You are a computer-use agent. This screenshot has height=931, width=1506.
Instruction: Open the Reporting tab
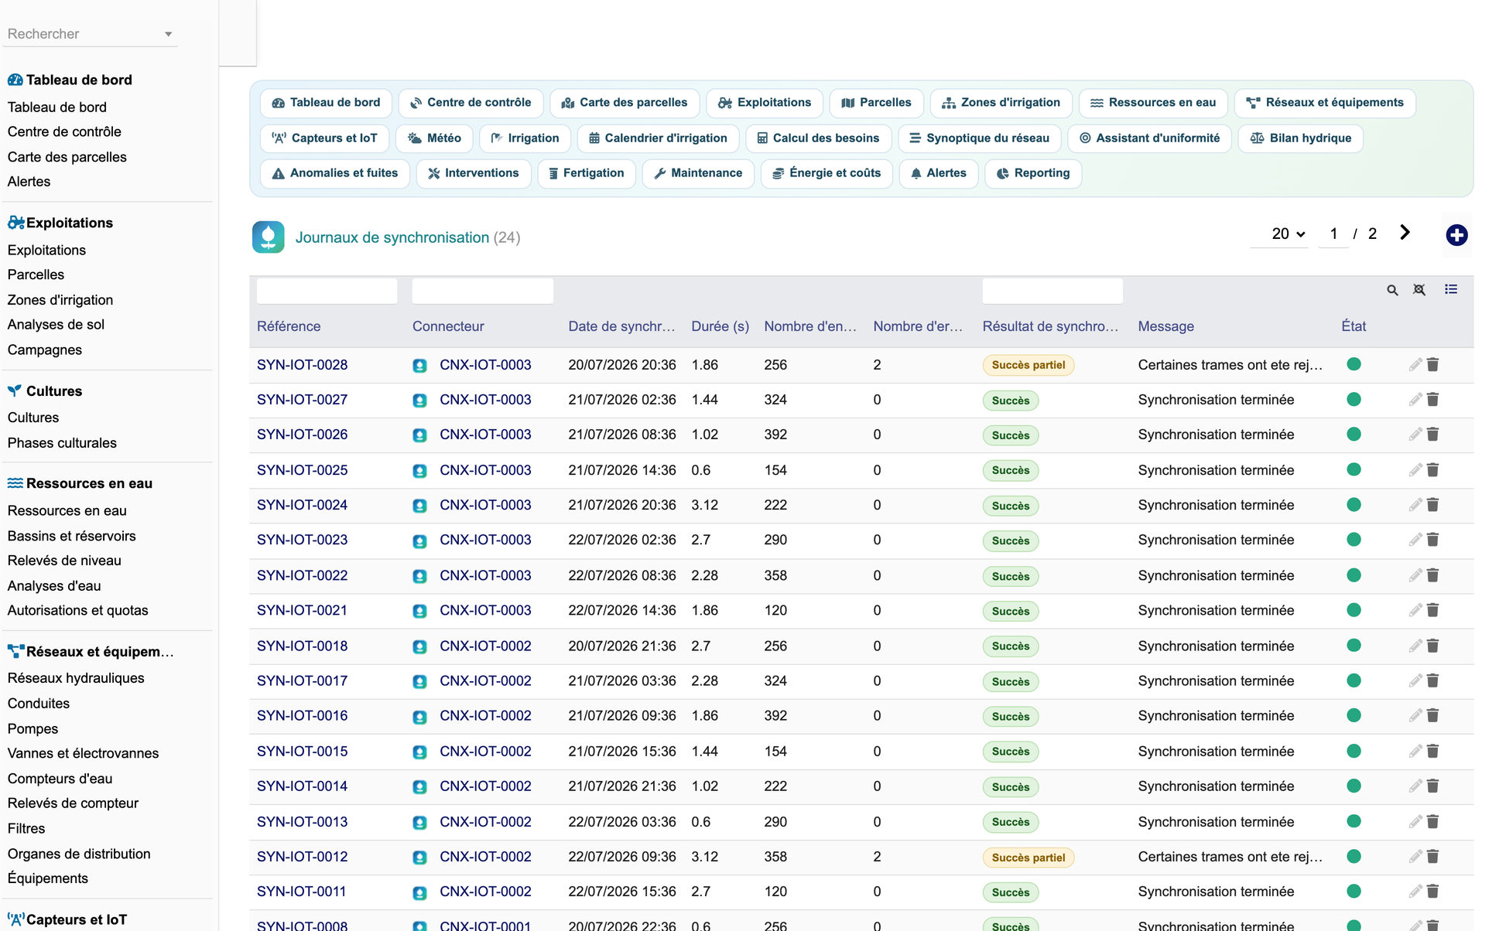tap(1033, 173)
